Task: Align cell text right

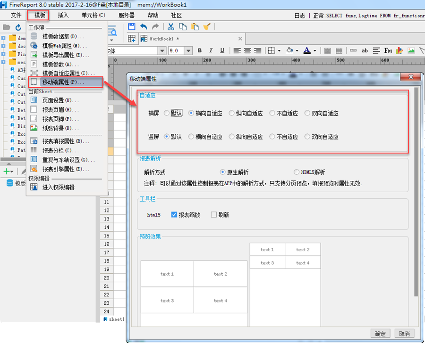Action: click(x=257, y=50)
